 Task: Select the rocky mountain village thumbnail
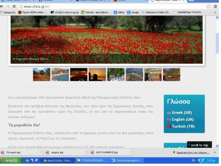(134, 75)
